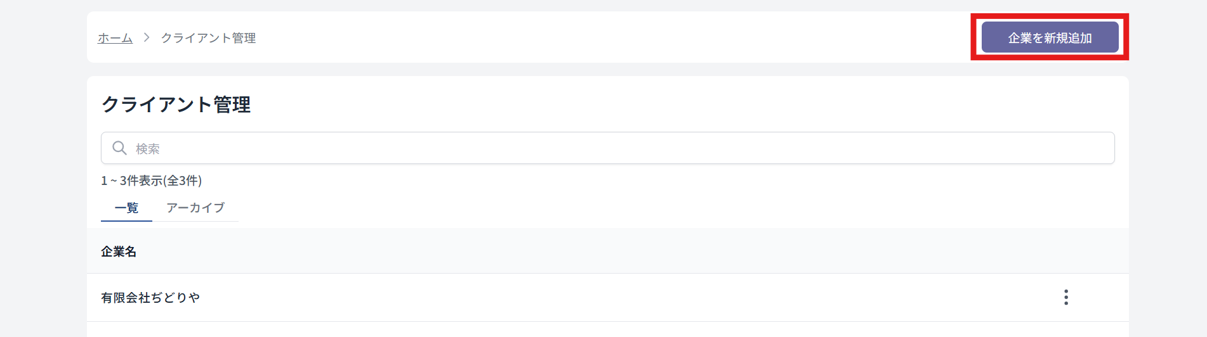The height and width of the screenshot is (337, 1207).
Task: Click the 企業を新規追加 button
Action: click(x=1050, y=37)
